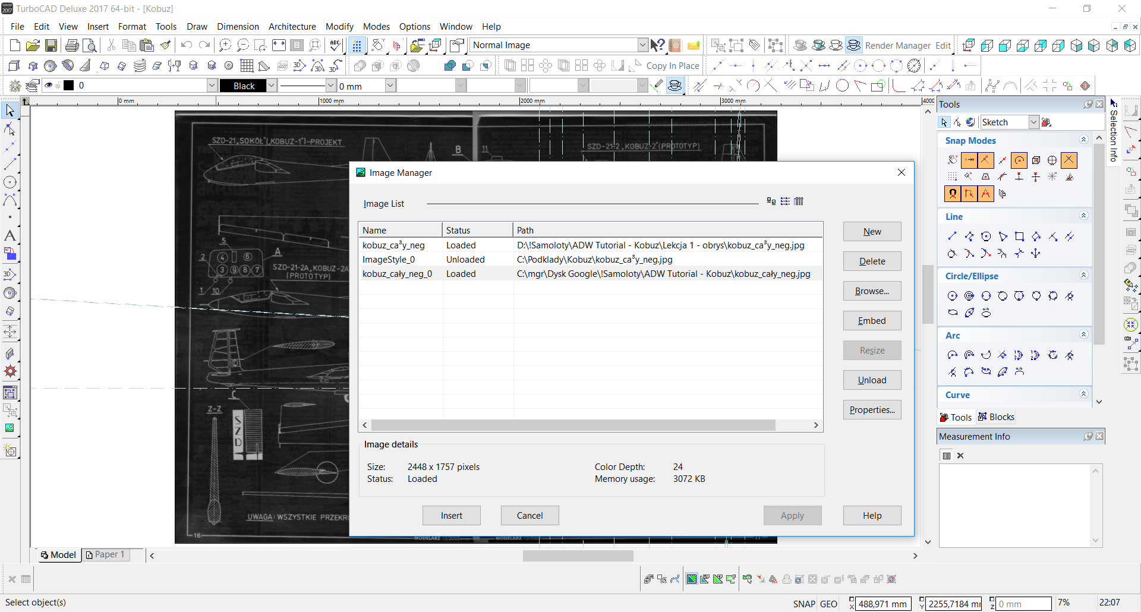This screenshot has width=1141, height=612.
Task: Collapse the Snap Modes section
Action: [x=1083, y=140]
